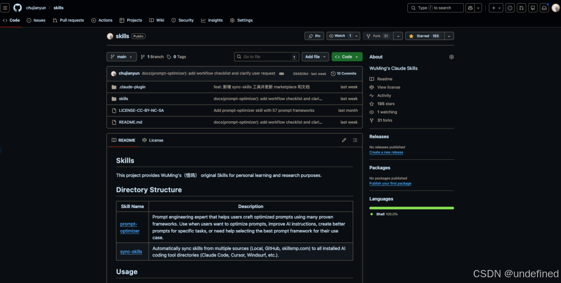Open the 10 Commits history link
Screen dimensions: 561x283
343,74
